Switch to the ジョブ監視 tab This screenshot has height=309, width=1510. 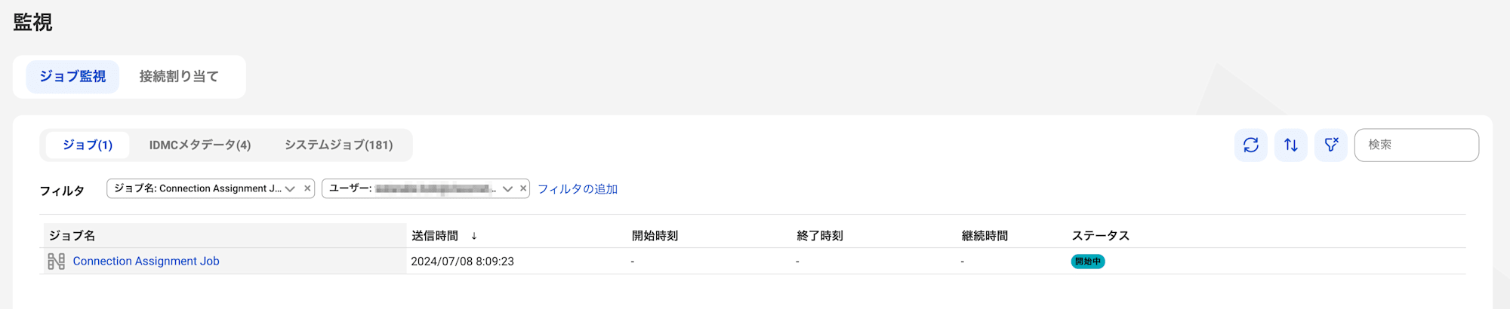72,77
